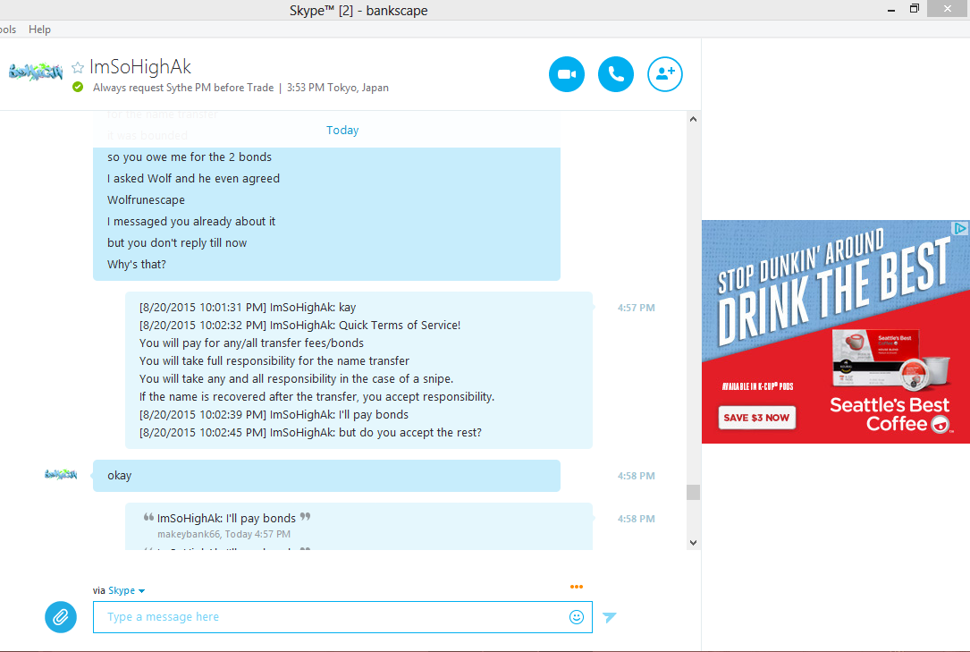The image size is (970, 652).
Task: Click the send message arrow icon
Action: tap(610, 617)
